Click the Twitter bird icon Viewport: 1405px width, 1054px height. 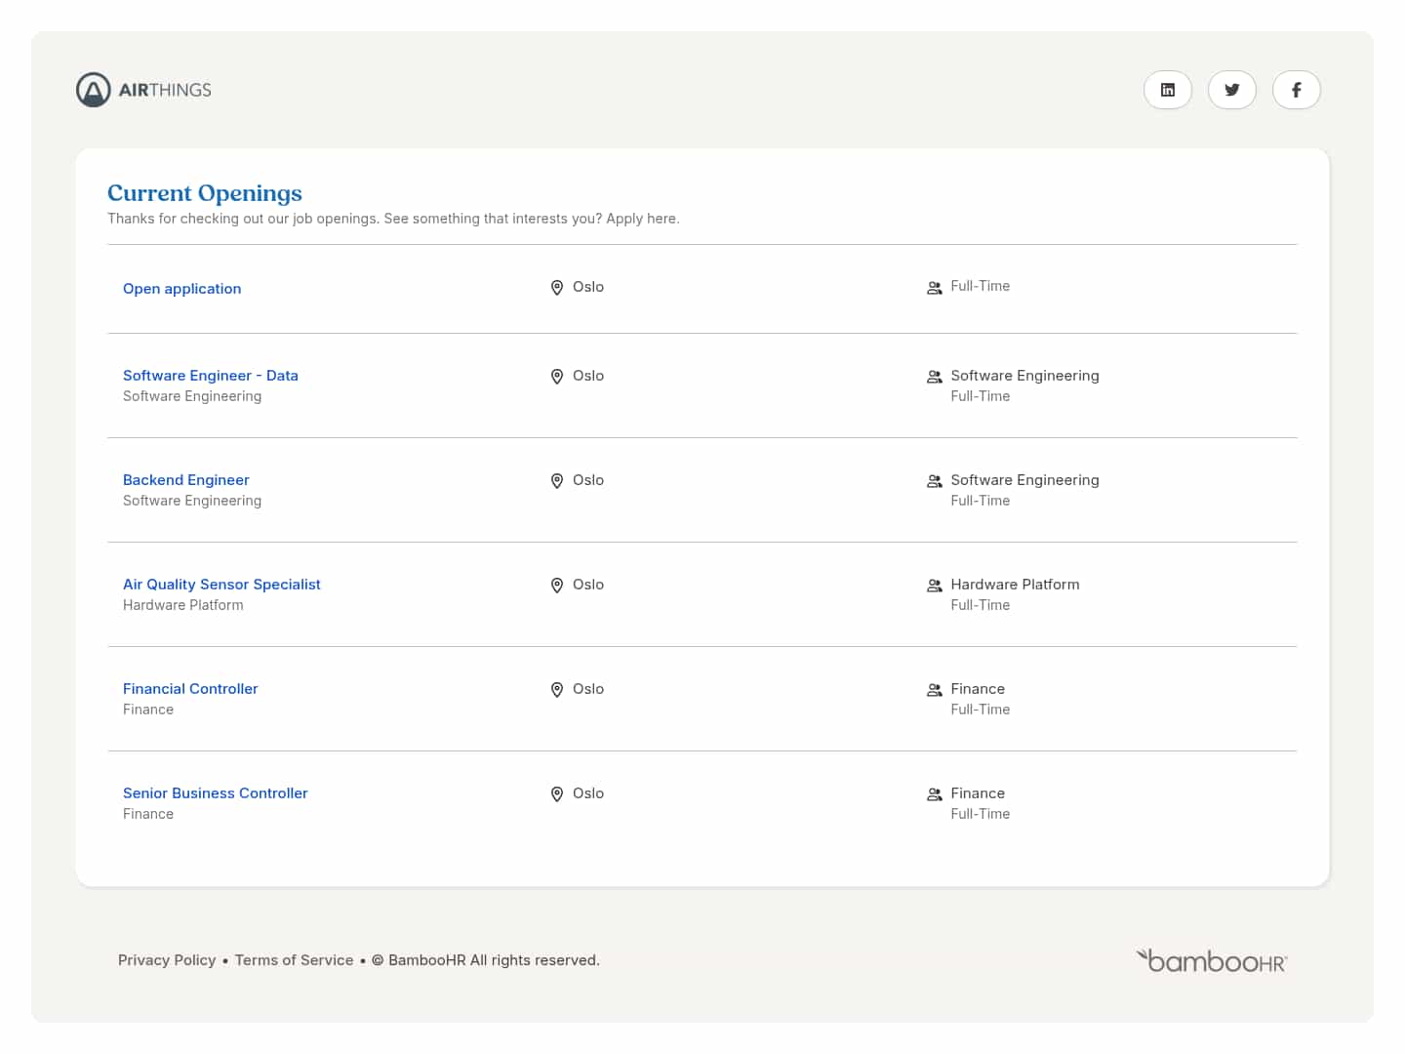(x=1231, y=90)
